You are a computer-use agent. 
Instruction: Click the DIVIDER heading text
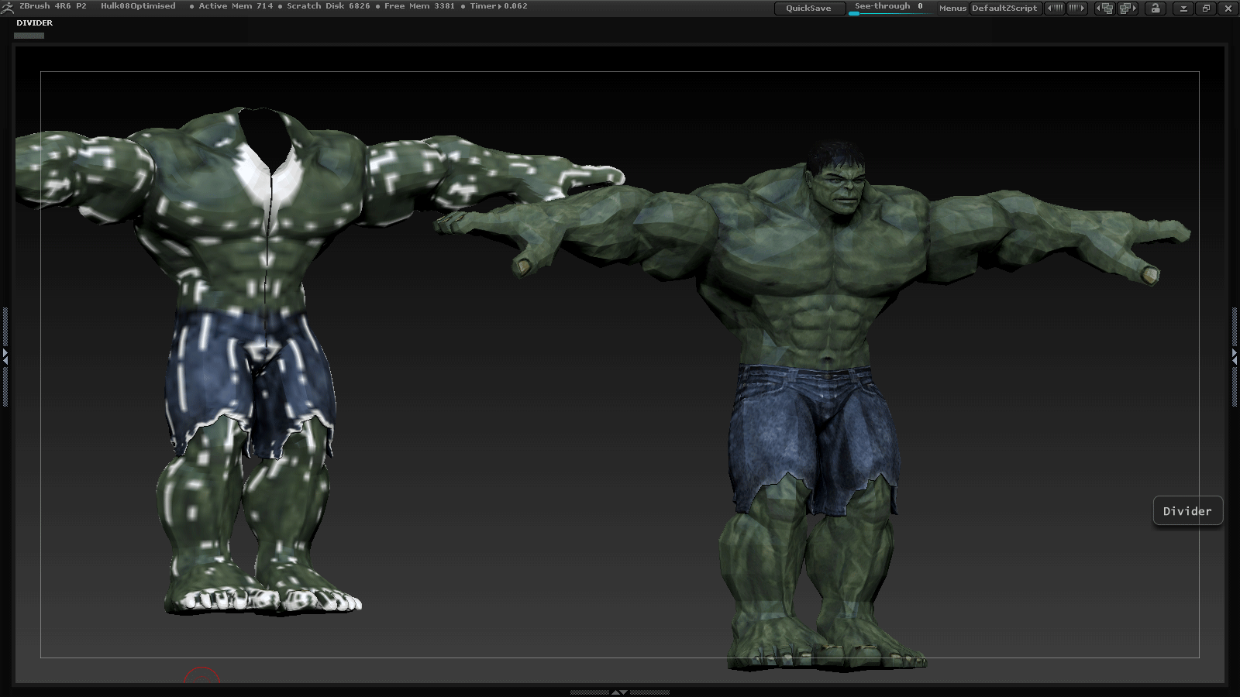[x=35, y=23]
